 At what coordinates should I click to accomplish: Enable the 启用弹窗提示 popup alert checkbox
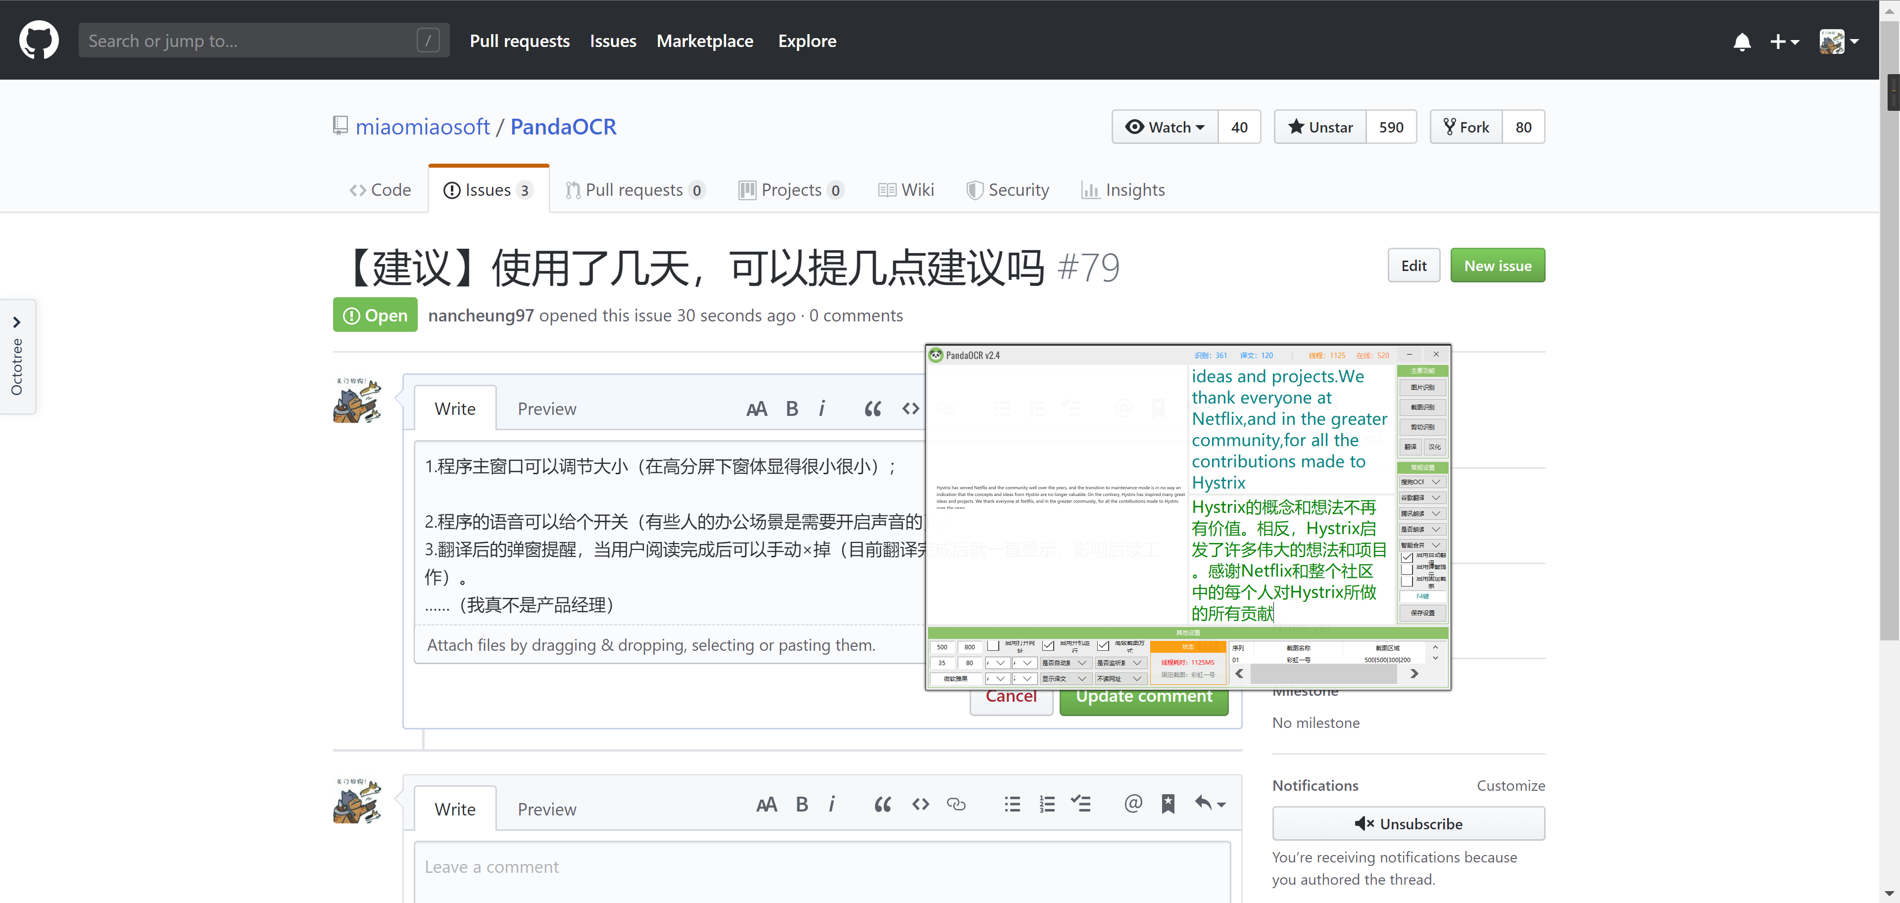pos(1407,570)
